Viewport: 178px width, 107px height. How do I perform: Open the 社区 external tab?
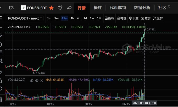point(164,8)
